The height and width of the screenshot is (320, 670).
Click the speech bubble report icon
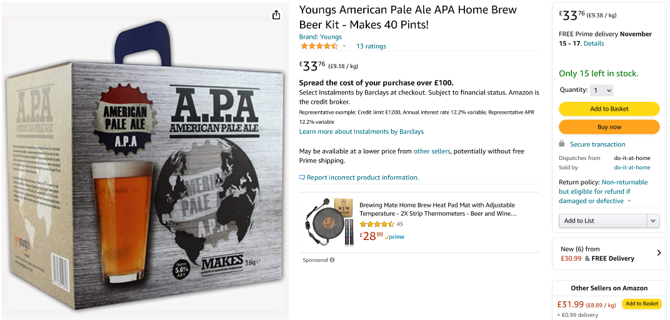click(302, 177)
